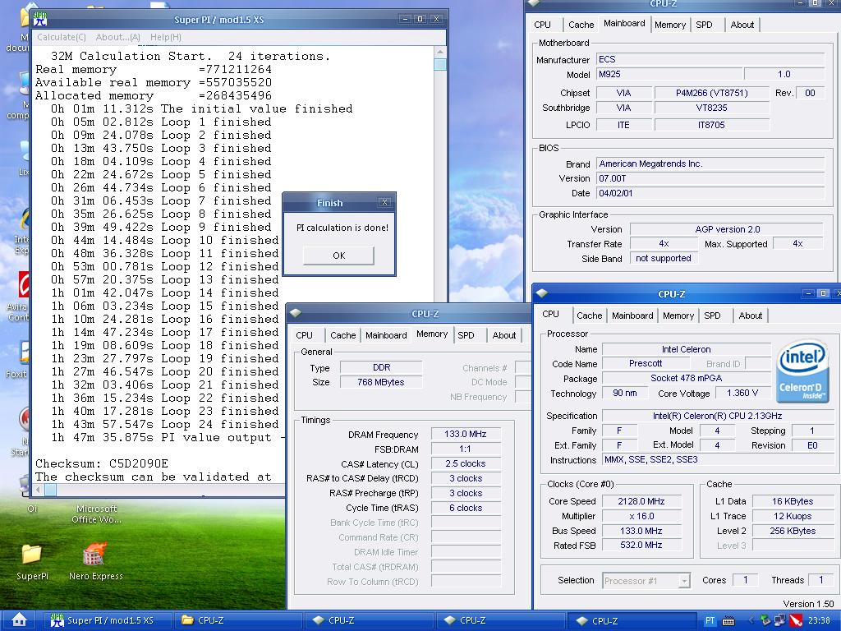
Task: Open the Calculate(C) menu in Super PI
Action: [x=61, y=37]
